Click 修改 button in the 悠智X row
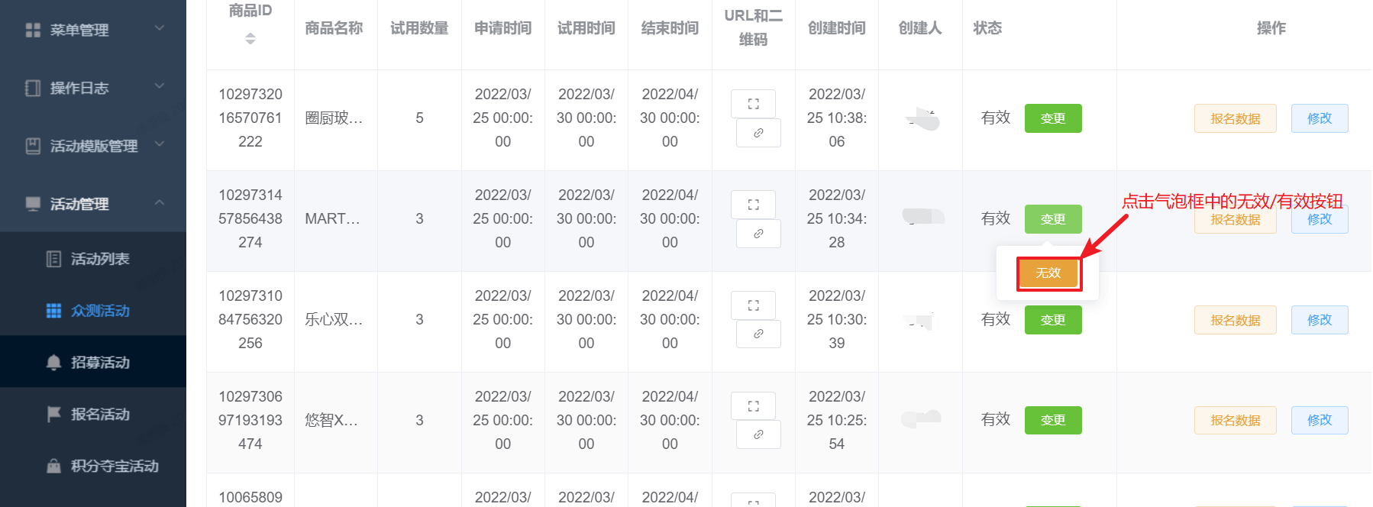 point(1320,420)
